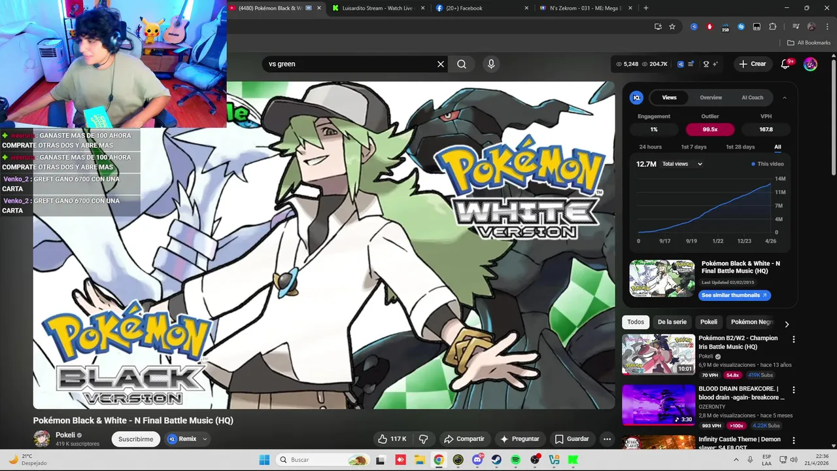
Task: Open options menu for BLOOD DRAIN BREAKCORE video
Action: (794, 390)
